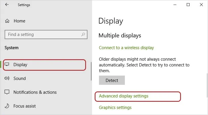Image resolution: width=208 pixels, height=115 pixels.
Task: Minimize the Settings window
Action: (x=175, y=5)
